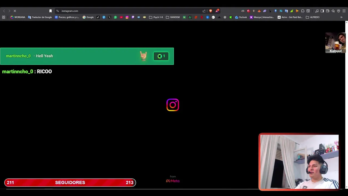Open the Outlook bookmark
Viewport: 348px width, 196px height.
click(241, 17)
